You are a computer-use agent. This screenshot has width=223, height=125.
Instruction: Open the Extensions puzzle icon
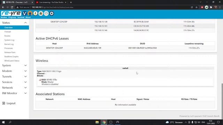(211, 7)
